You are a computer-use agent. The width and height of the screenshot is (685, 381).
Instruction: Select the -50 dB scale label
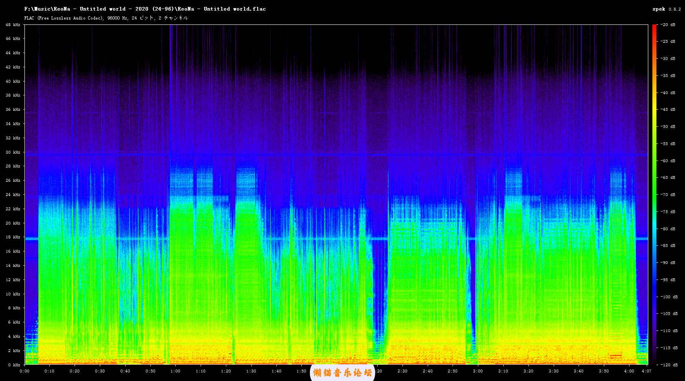668,127
